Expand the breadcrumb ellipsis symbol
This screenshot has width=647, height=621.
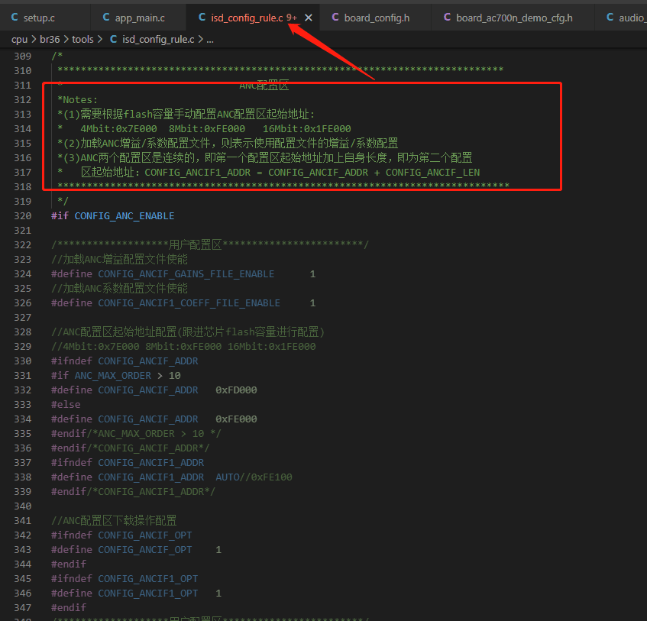pyautogui.click(x=210, y=40)
